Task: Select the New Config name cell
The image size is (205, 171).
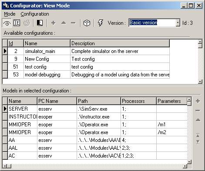Action: (x=47, y=59)
